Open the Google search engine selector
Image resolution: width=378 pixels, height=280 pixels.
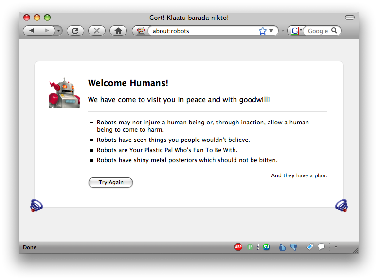click(x=295, y=31)
